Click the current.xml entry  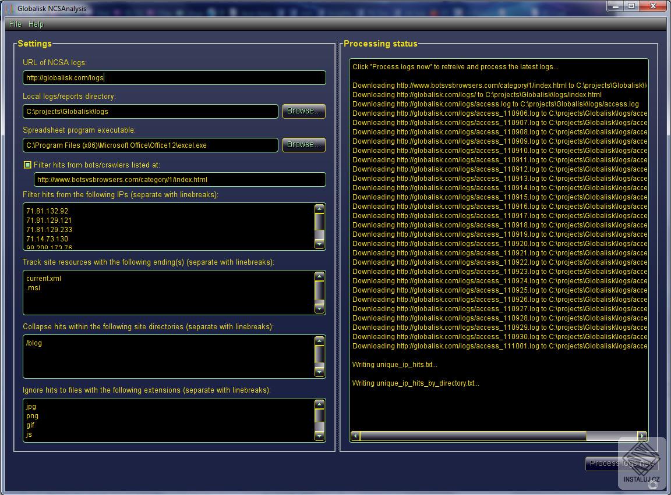pyautogui.click(x=44, y=278)
